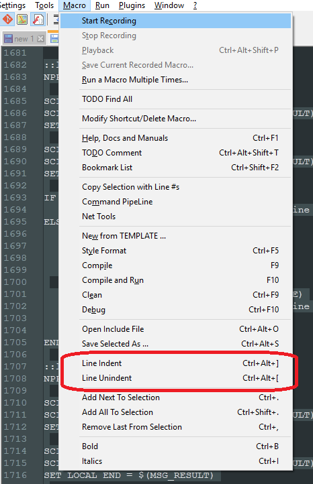Click the orange Git toolbar icon
The width and height of the screenshot is (313, 484).
(x=7, y=19)
